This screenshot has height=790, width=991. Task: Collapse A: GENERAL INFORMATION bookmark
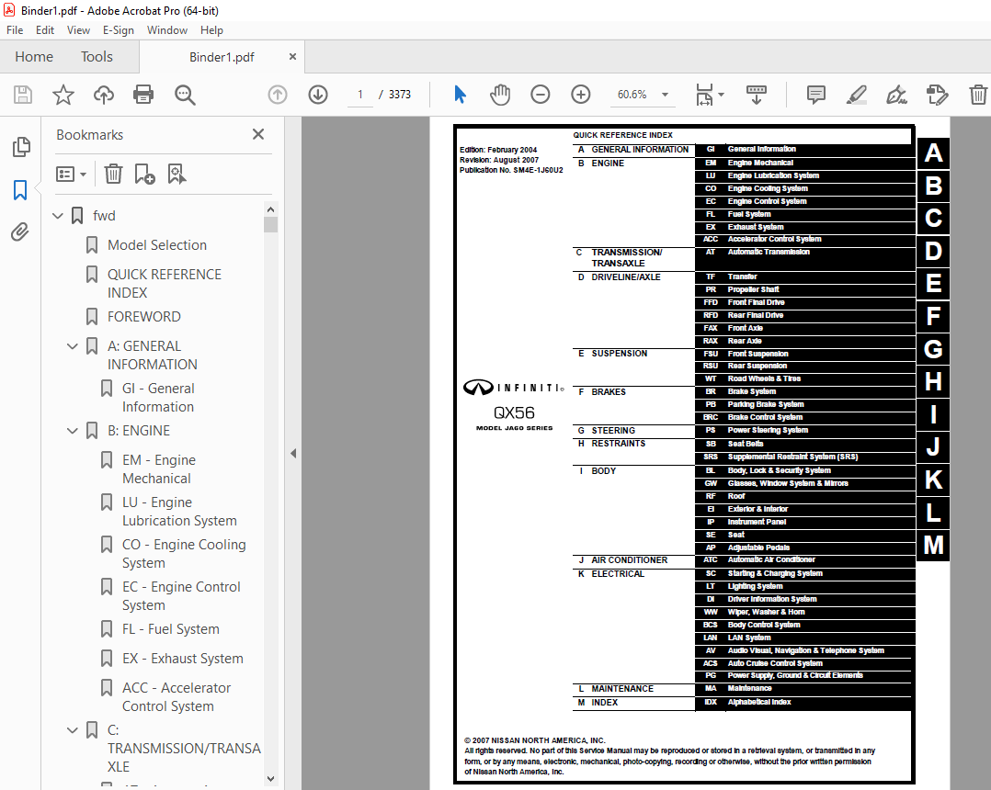[72, 346]
